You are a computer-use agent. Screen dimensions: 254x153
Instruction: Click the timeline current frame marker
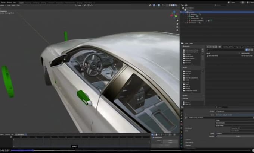(11, 137)
